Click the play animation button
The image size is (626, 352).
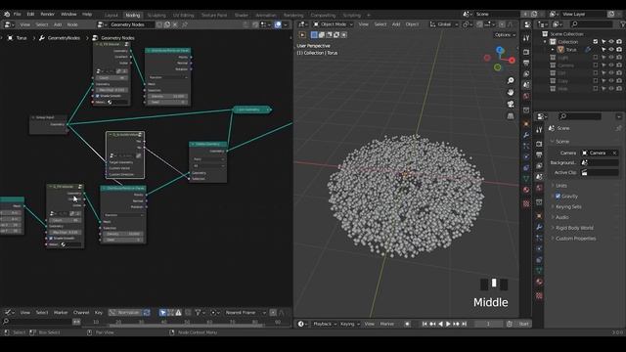[x=448, y=324]
